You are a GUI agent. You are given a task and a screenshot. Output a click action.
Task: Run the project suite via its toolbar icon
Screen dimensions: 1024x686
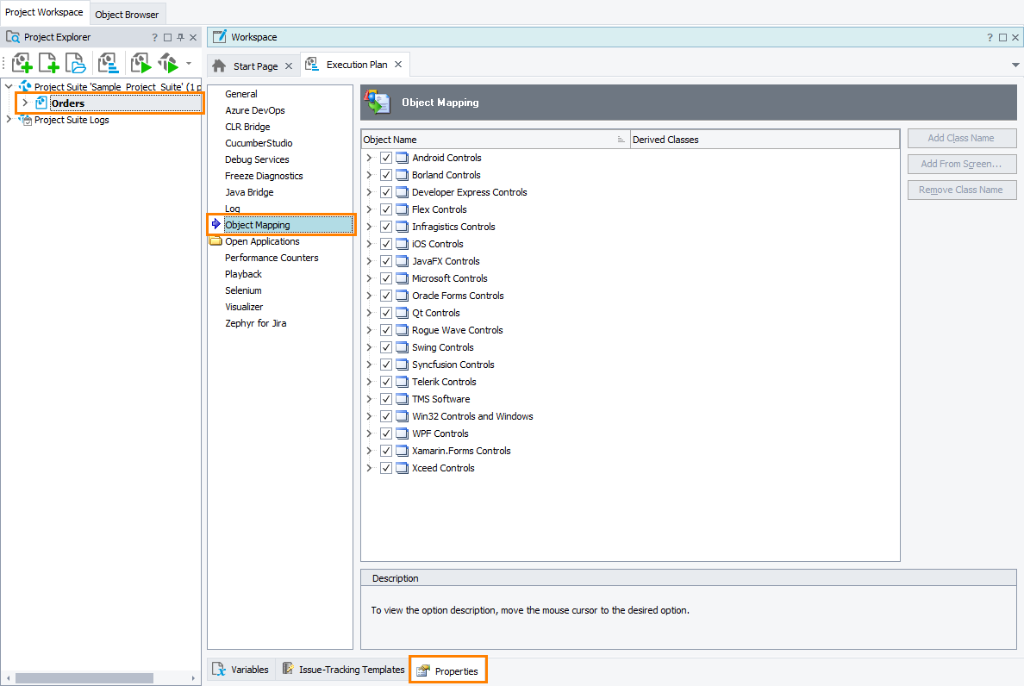169,62
